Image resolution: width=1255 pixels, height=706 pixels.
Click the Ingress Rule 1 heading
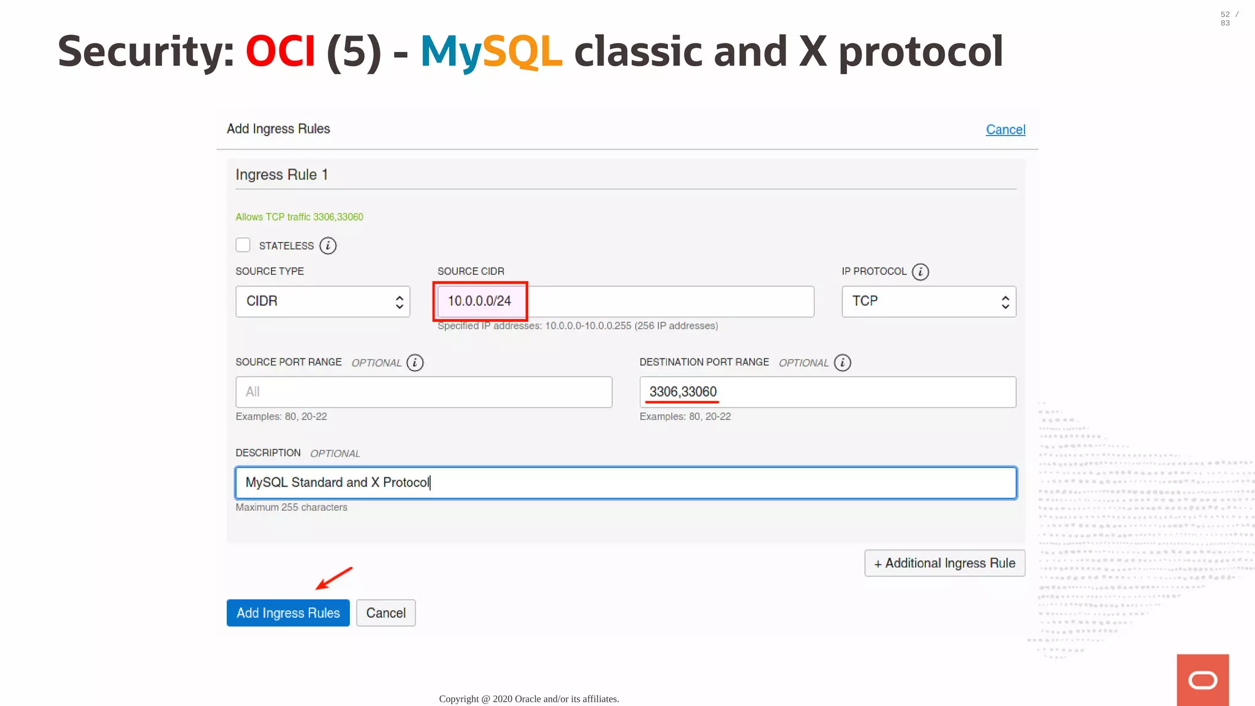point(282,175)
